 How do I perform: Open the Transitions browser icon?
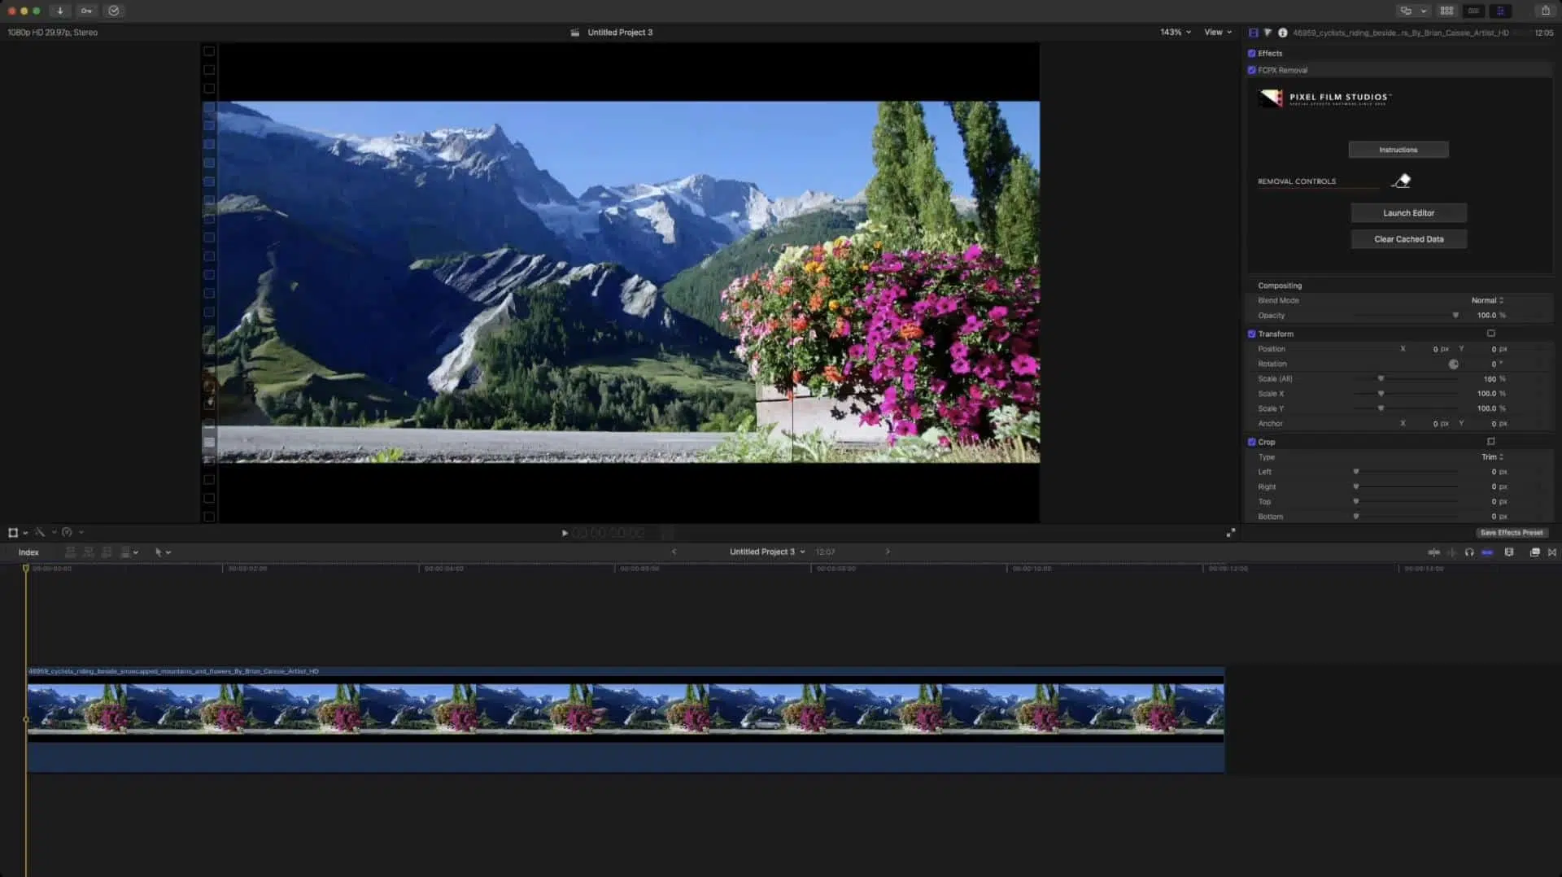1552,552
